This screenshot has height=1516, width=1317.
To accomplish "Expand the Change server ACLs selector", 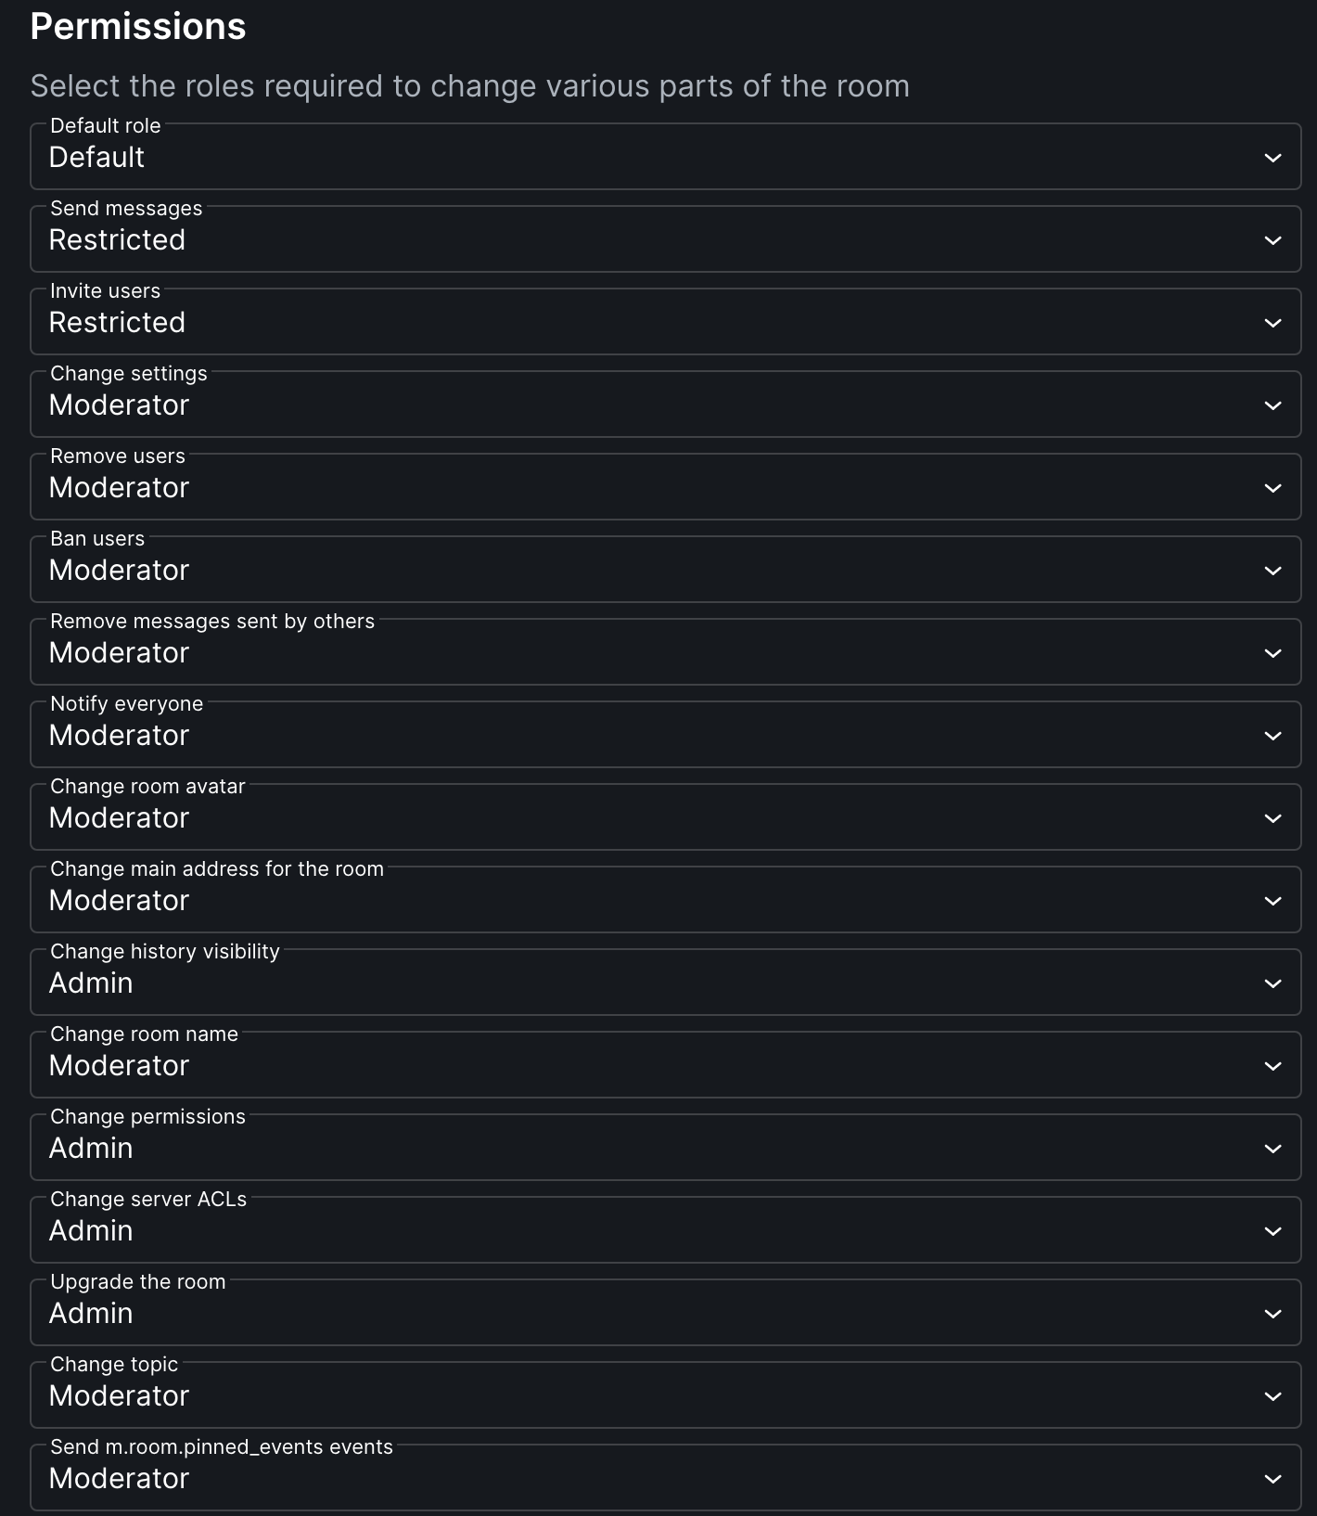I will tap(665, 1230).
